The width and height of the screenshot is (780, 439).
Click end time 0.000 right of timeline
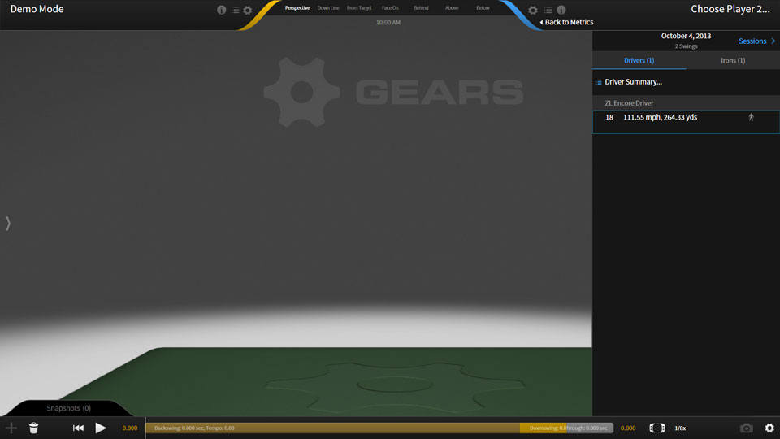point(628,428)
